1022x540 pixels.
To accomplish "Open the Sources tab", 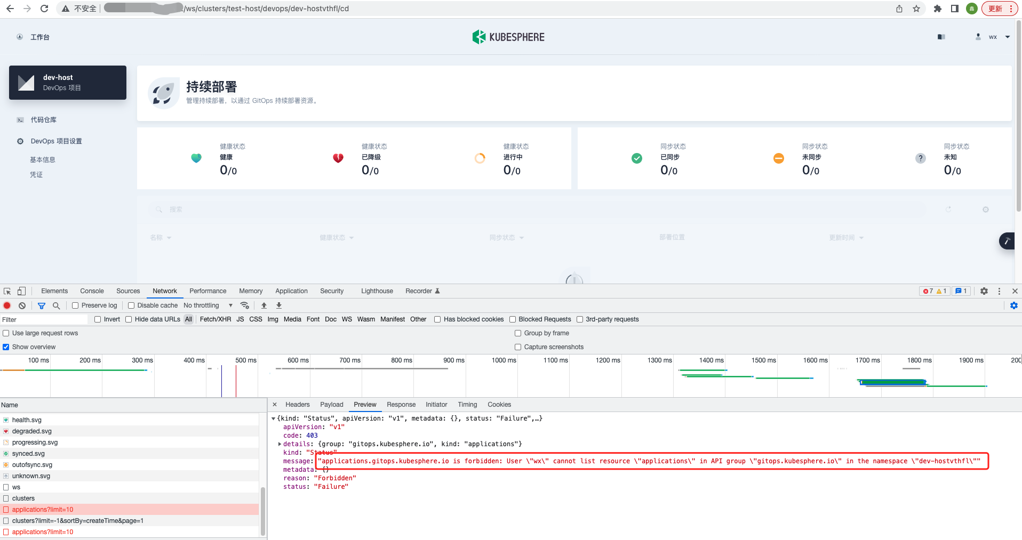I will [128, 291].
